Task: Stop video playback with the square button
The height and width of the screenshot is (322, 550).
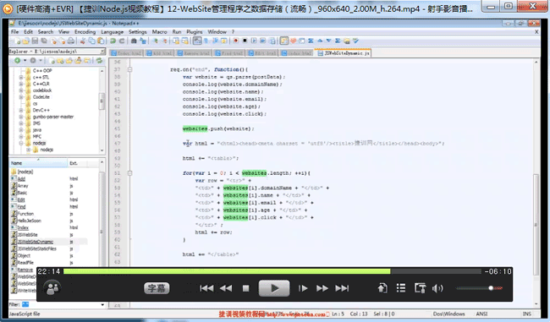Action: (246, 288)
